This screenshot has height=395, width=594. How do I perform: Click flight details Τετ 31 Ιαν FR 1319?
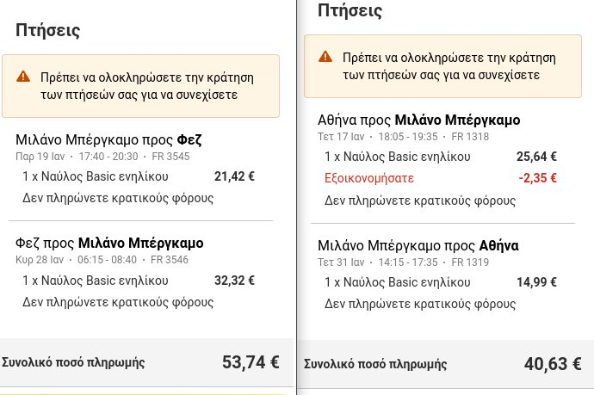pos(404,262)
